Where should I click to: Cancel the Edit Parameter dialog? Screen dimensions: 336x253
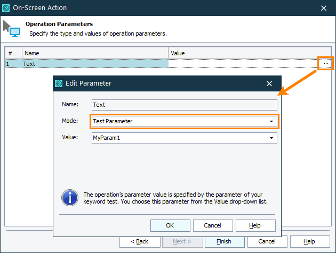coord(212,225)
